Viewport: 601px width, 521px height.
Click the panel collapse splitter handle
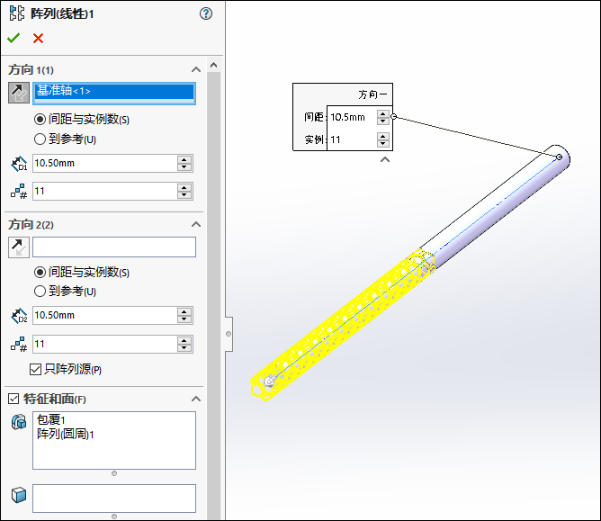229,334
